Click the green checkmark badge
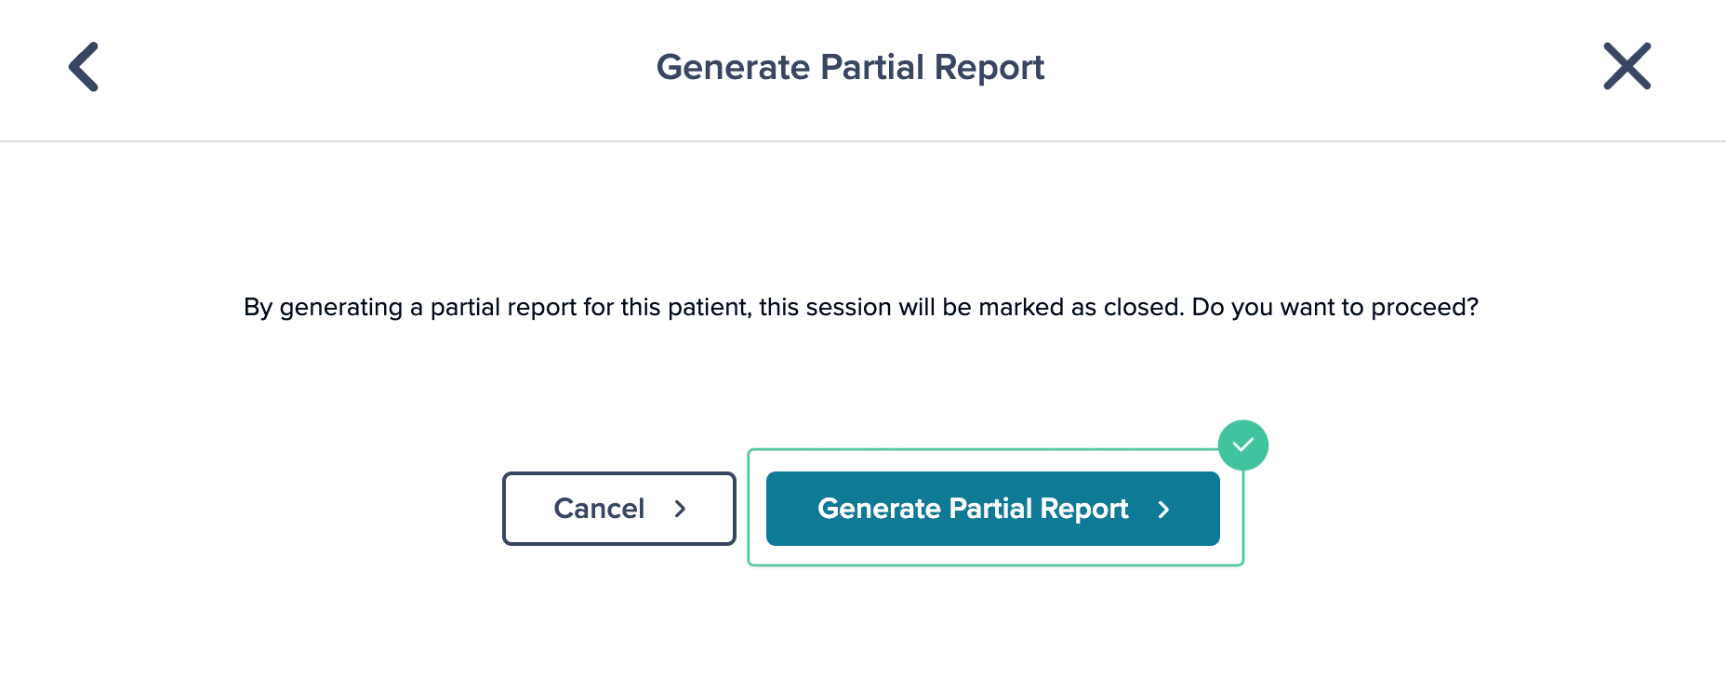The height and width of the screenshot is (677, 1726). point(1243,445)
